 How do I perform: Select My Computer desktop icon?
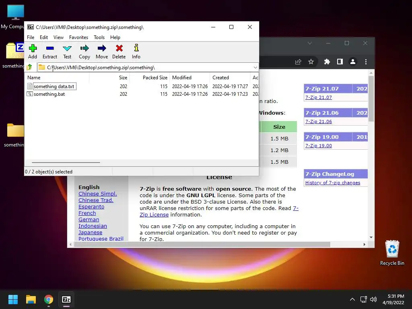12,17
